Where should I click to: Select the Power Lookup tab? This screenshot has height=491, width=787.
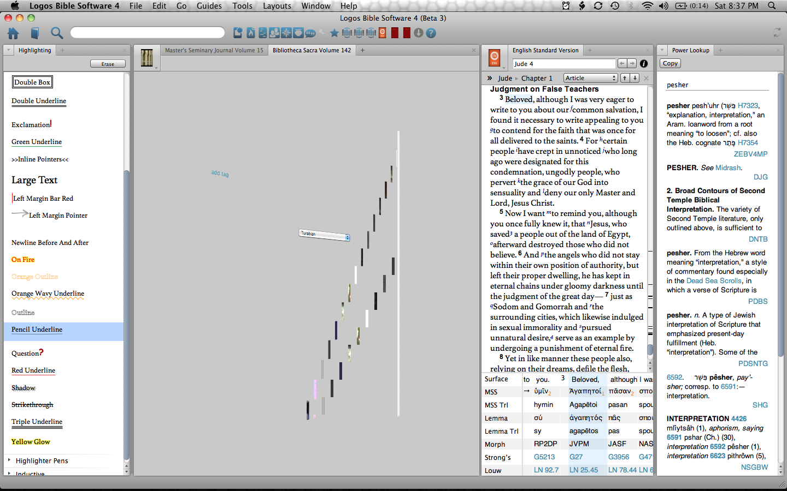click(690, 50)
